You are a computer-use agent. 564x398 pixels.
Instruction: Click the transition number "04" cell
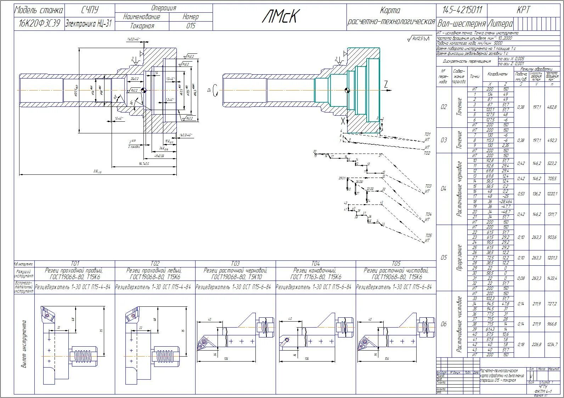[x=444, y=189]
